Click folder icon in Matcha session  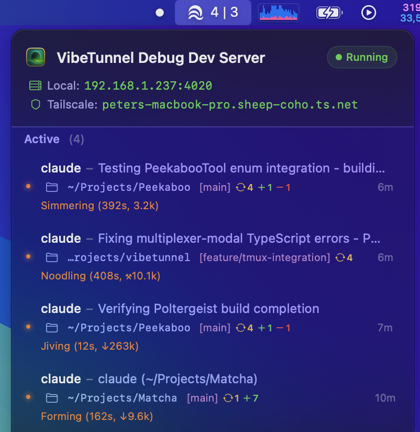(52, 398)
